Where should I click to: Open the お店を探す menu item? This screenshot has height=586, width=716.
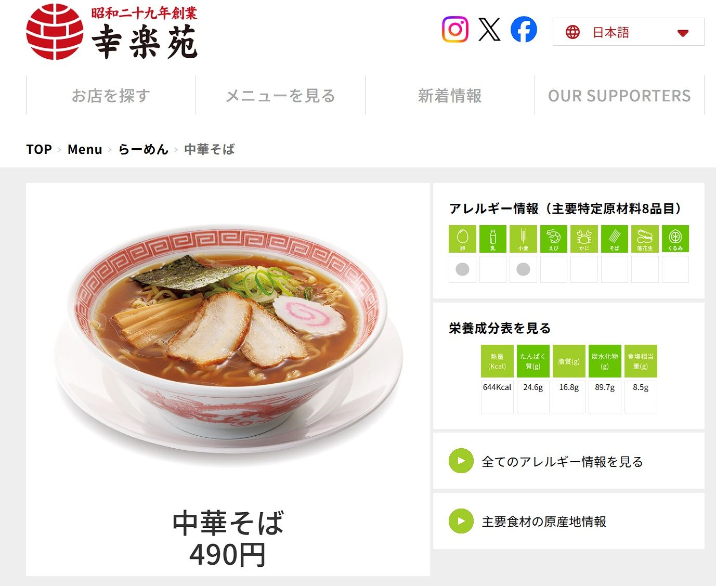[111, 95]
